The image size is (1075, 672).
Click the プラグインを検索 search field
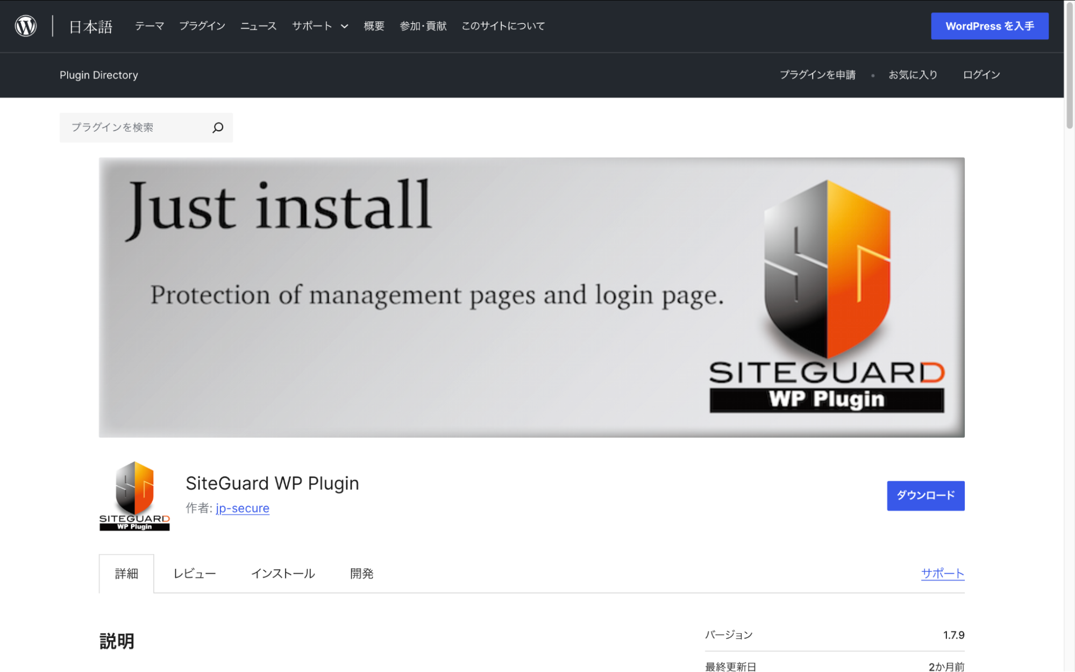134,127
